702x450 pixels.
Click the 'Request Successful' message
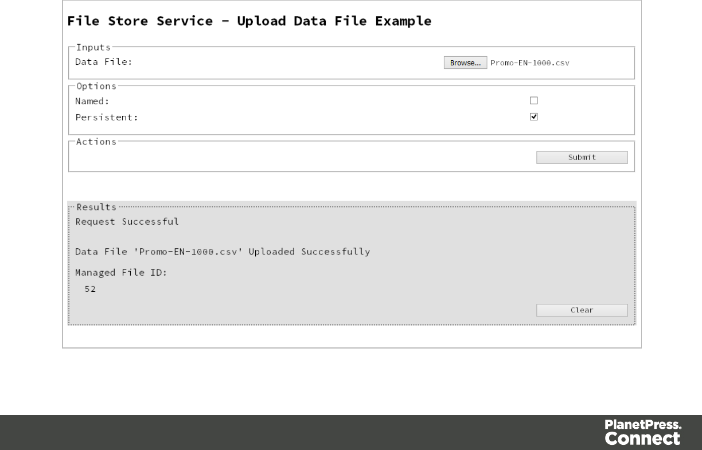point(127,221)
